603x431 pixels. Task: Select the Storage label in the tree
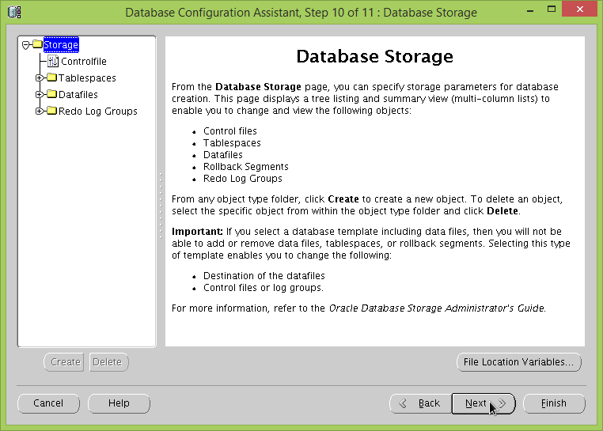click(x=61, y=45)
